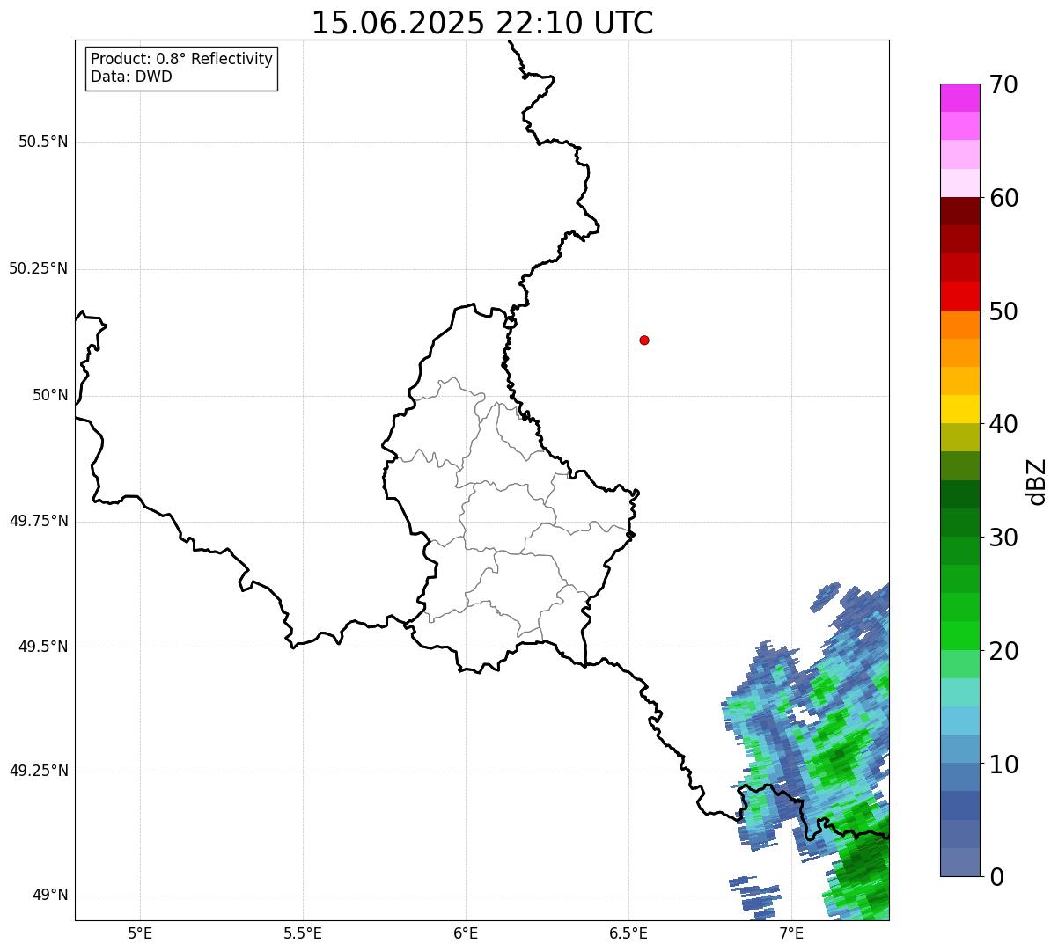The width and height of the screenshot is (1058, 951).
Task: Click the yellow colorbar segment above 40
Action: pos(960,409)
